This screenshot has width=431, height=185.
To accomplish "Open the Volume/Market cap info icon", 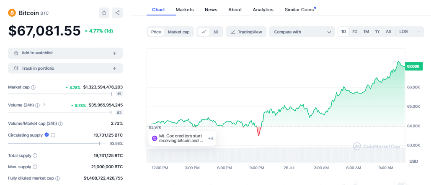I will (x=60, y=124).
